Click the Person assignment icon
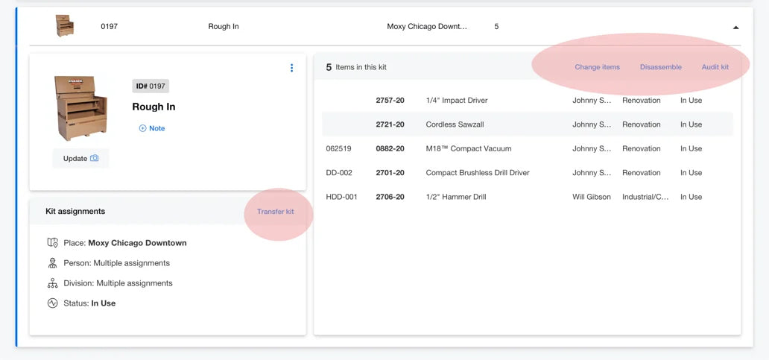Viewport: 769px width, 360px height. (x=52, y=263)
